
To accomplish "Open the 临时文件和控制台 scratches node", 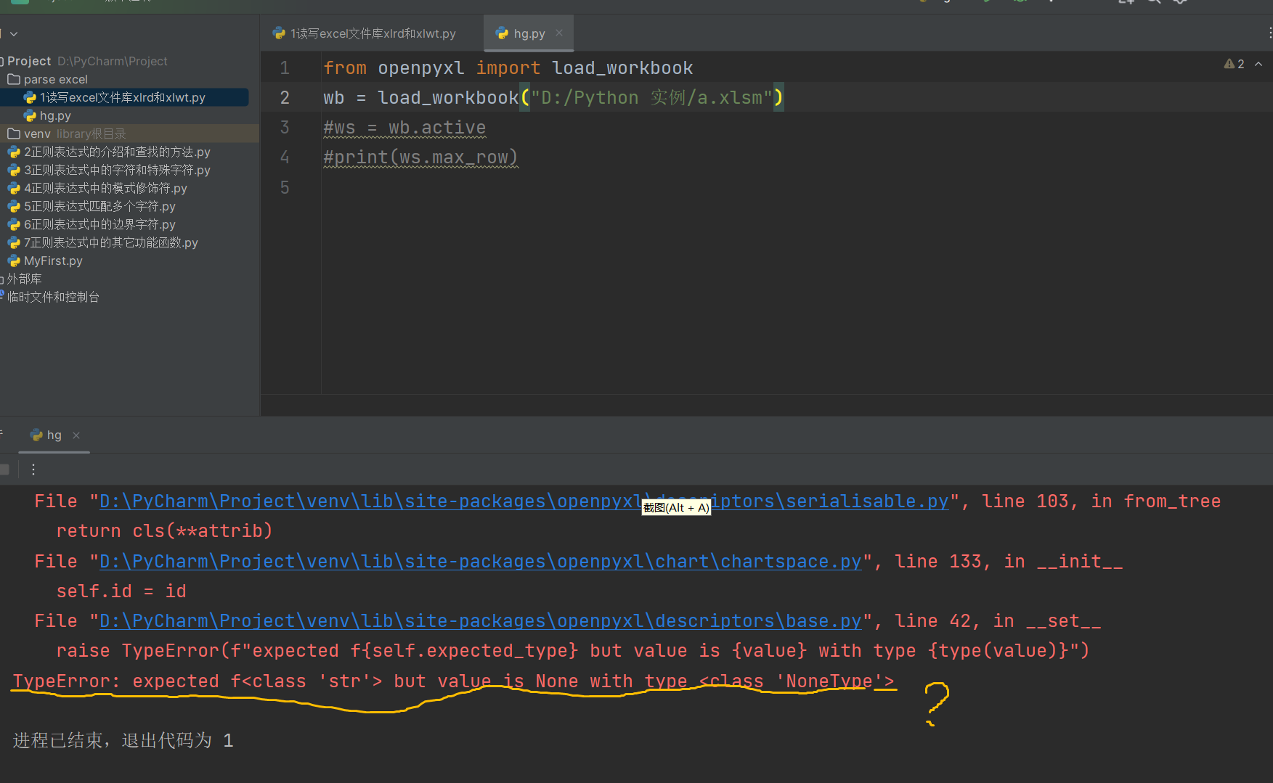I will pos(53,297).
